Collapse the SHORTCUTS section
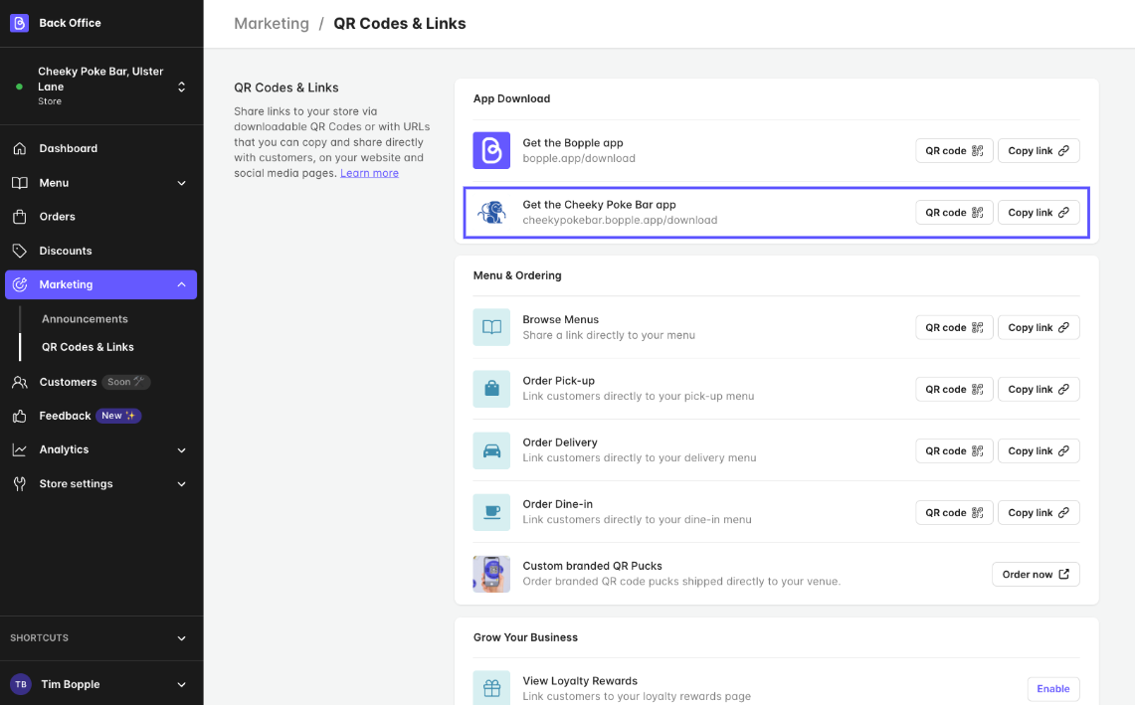Image resolution: width=1135 pixels, height=705 pixels. pyautogui.click(x=181, y=638)
